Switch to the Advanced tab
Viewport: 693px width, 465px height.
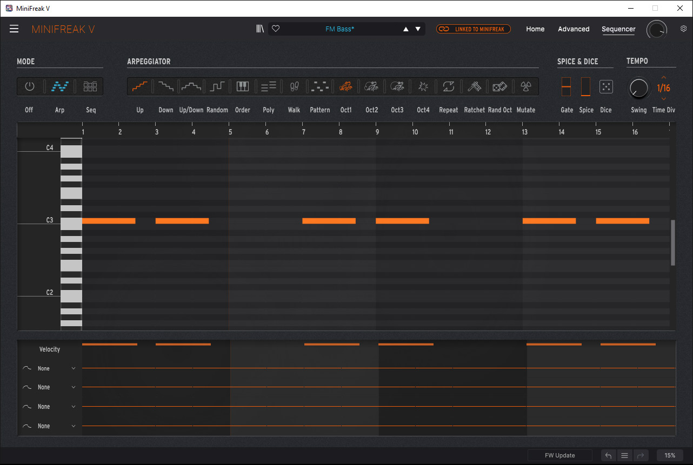[x=574, y=29]
